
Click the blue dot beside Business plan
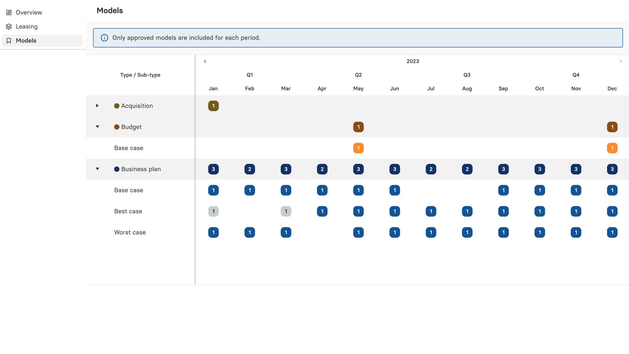point(117,169)
